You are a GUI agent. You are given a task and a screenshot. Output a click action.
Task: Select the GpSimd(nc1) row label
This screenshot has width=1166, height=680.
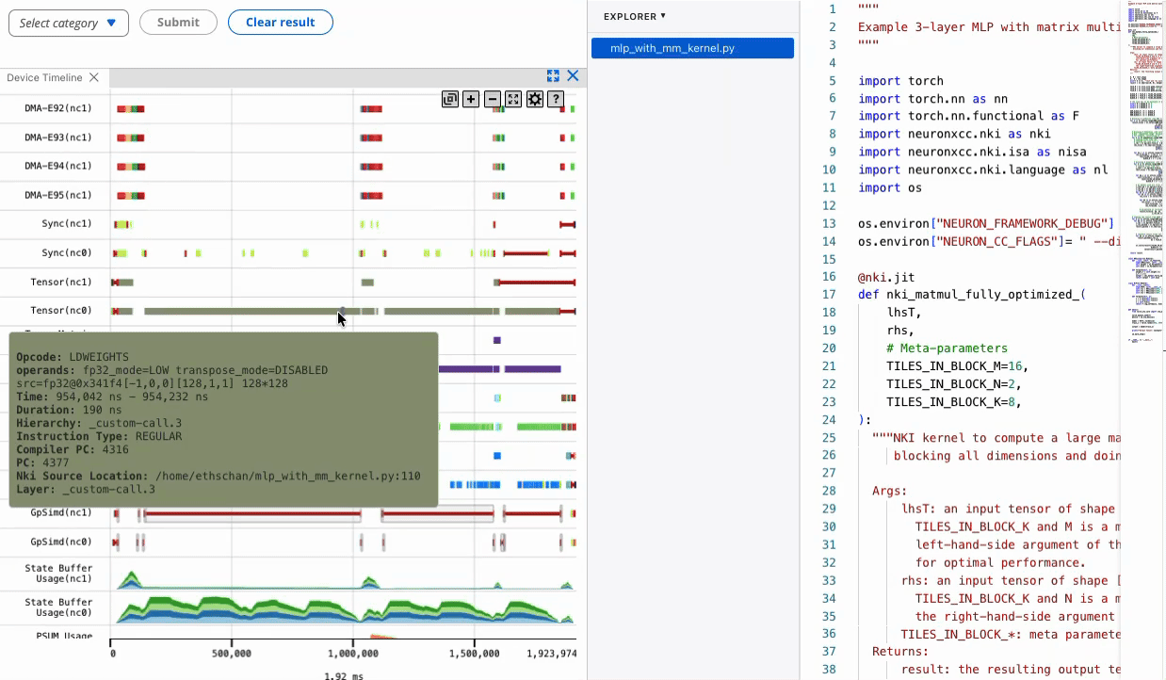tap(61, 513)
